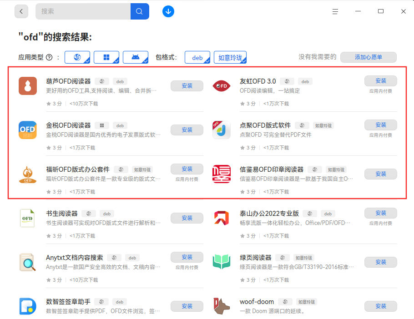Install 友虹OFD 3.0
Screen dimensions: 414x319
point(381,81)
